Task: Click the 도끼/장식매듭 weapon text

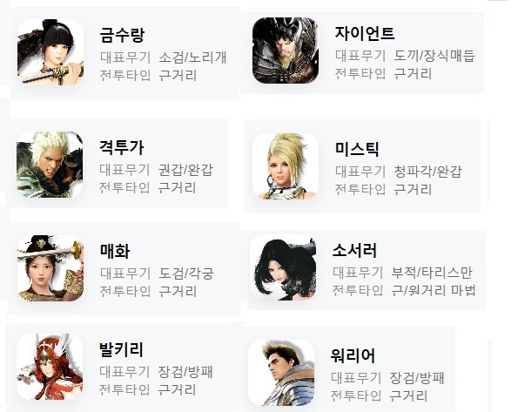Action: point(434,56)
